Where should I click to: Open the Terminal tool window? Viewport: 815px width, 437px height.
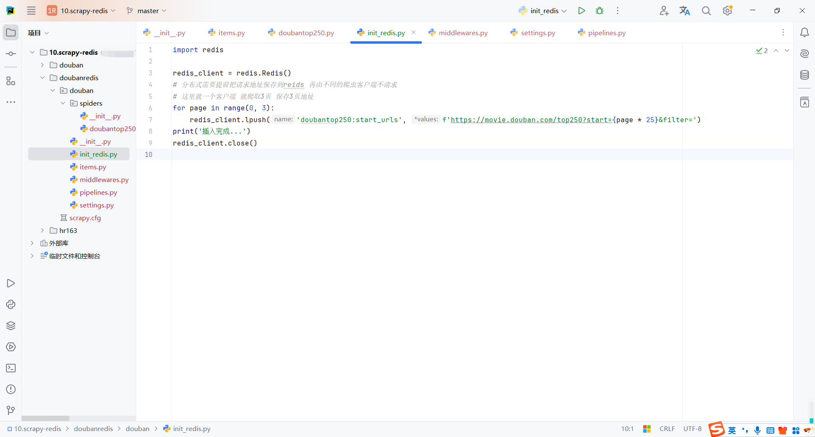tap(11, 368)
